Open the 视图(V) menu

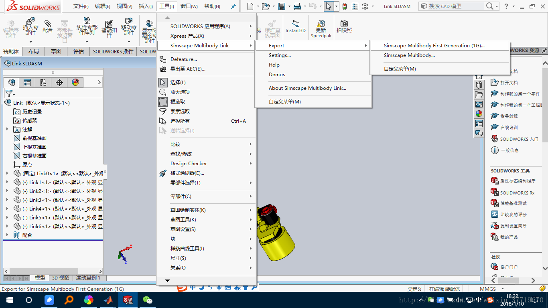click(x=124, y=6)
